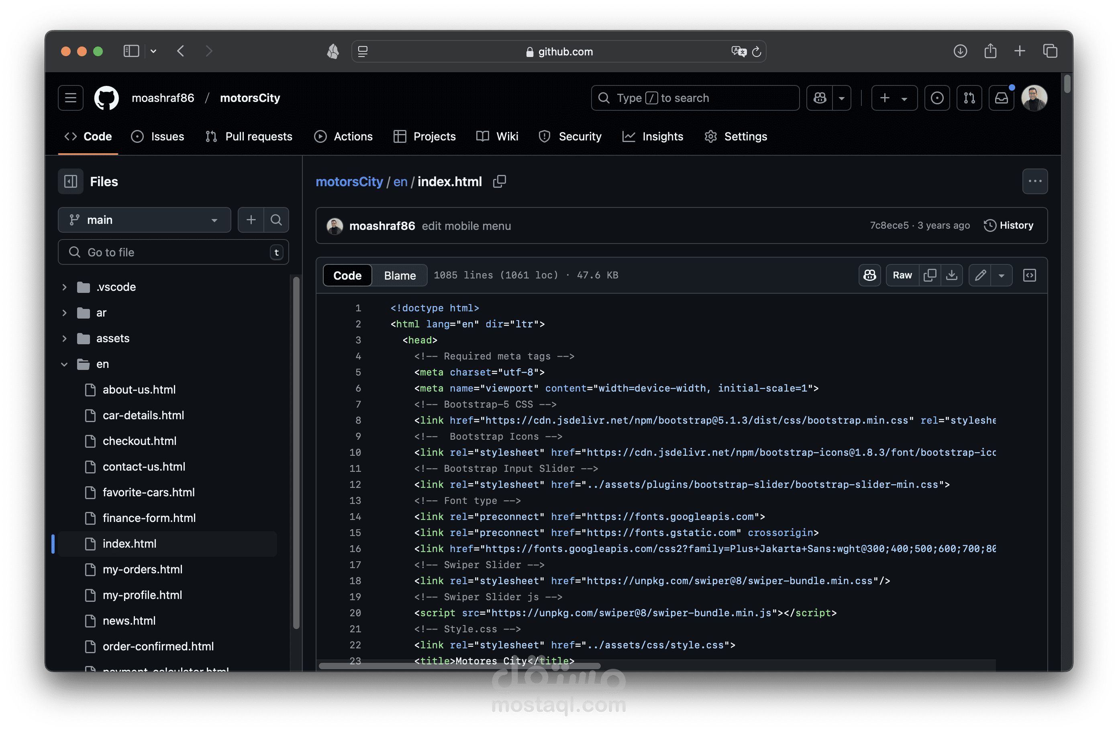Screen dimensions: 1118x731
Task: Expand the ar folder
Action: 64,313
